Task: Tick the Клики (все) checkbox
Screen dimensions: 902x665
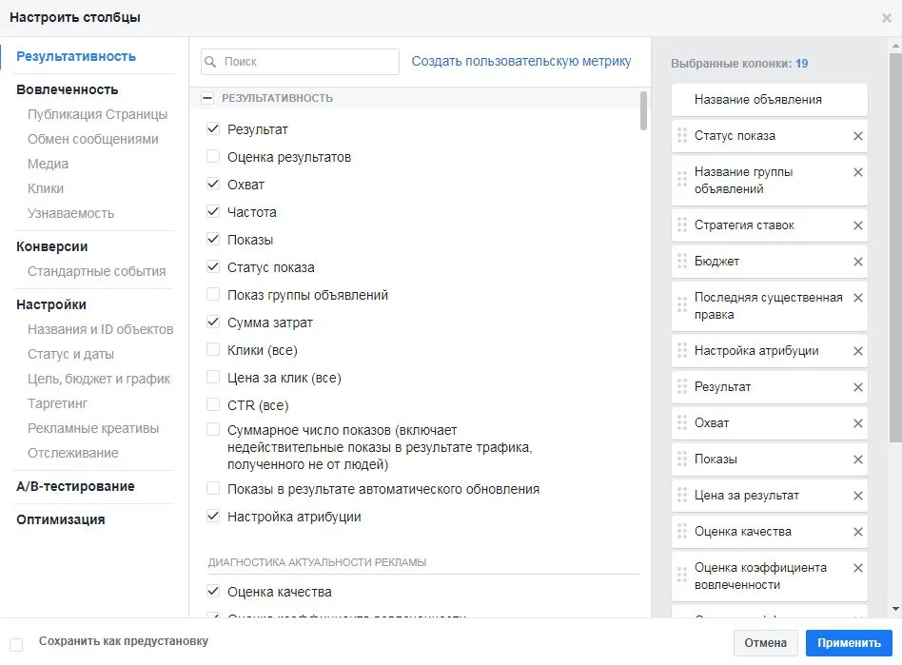Action: click(x=213, y=350)
